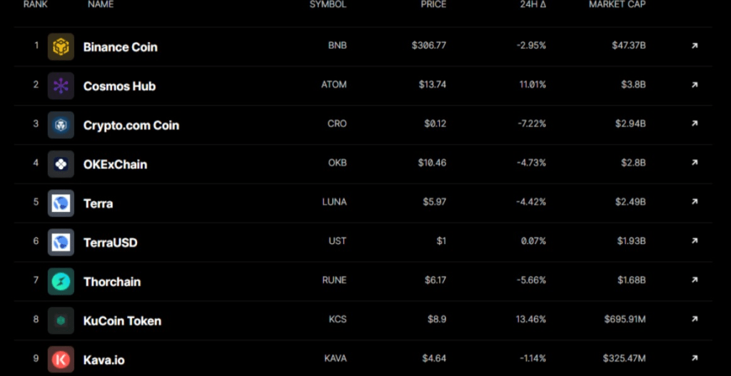Open external link arrow for Kava.io
The height and width of the screenshot is (376, 731).
[x=695, y=358]
